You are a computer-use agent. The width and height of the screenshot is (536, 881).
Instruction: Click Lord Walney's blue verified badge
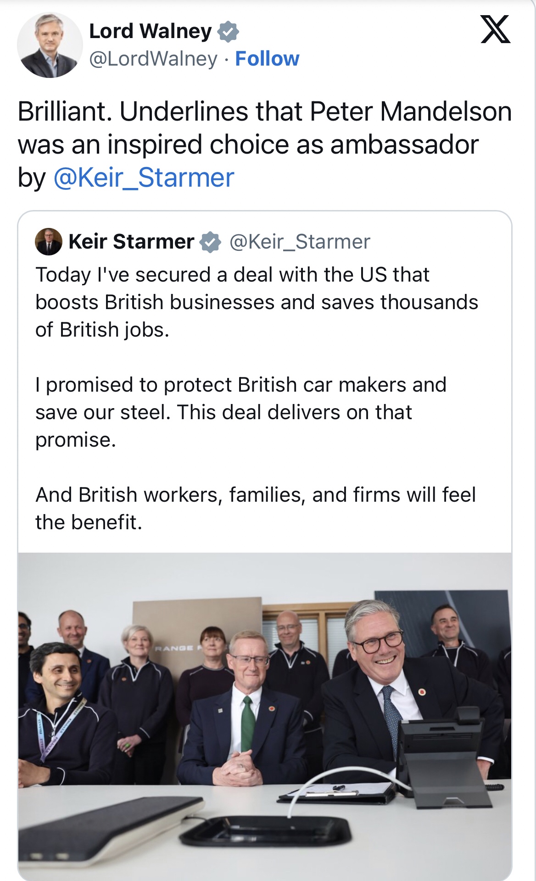[228, 32]
